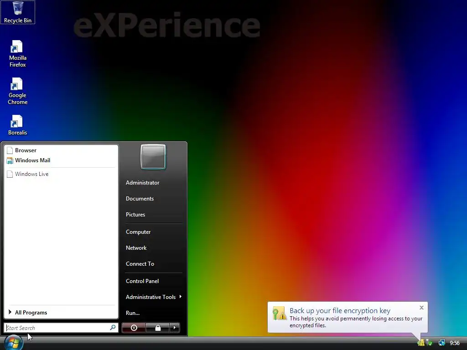Open Computer from the Start menu
The width and height of the screenshot is (467, 350).
click(138, 232)
